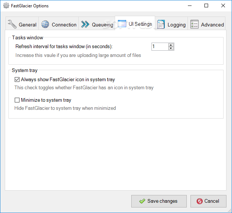The height and width of the screenshot is (213, 232).
Task: Decrease refresh interval with down arrow
Action: (171, 48)
